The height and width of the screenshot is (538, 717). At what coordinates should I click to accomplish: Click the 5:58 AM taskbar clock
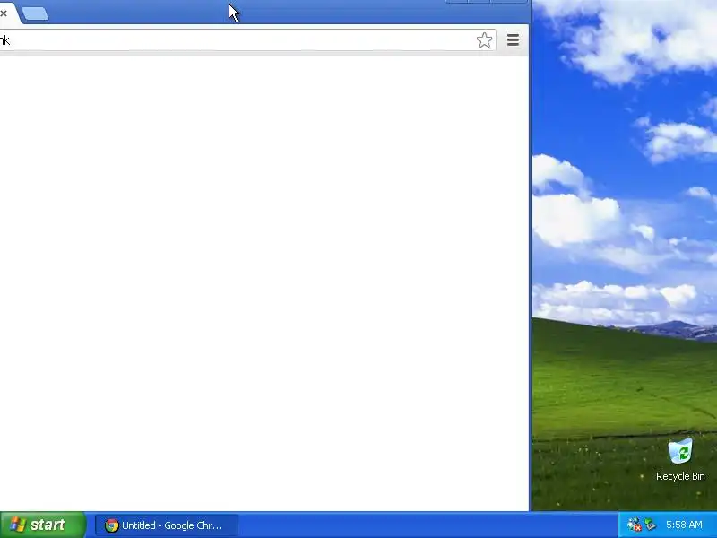point(684,525)
